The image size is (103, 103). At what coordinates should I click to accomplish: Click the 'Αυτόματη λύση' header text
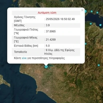(x=47, y=13)
